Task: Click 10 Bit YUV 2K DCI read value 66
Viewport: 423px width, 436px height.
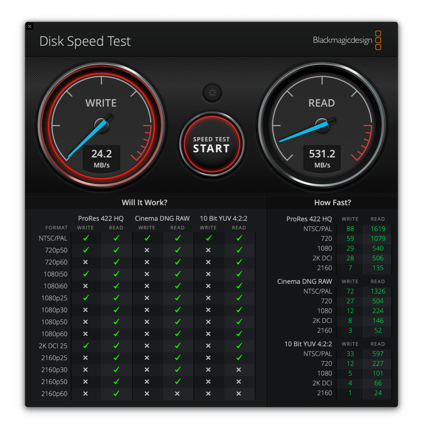Action: (x=378, y=383)
